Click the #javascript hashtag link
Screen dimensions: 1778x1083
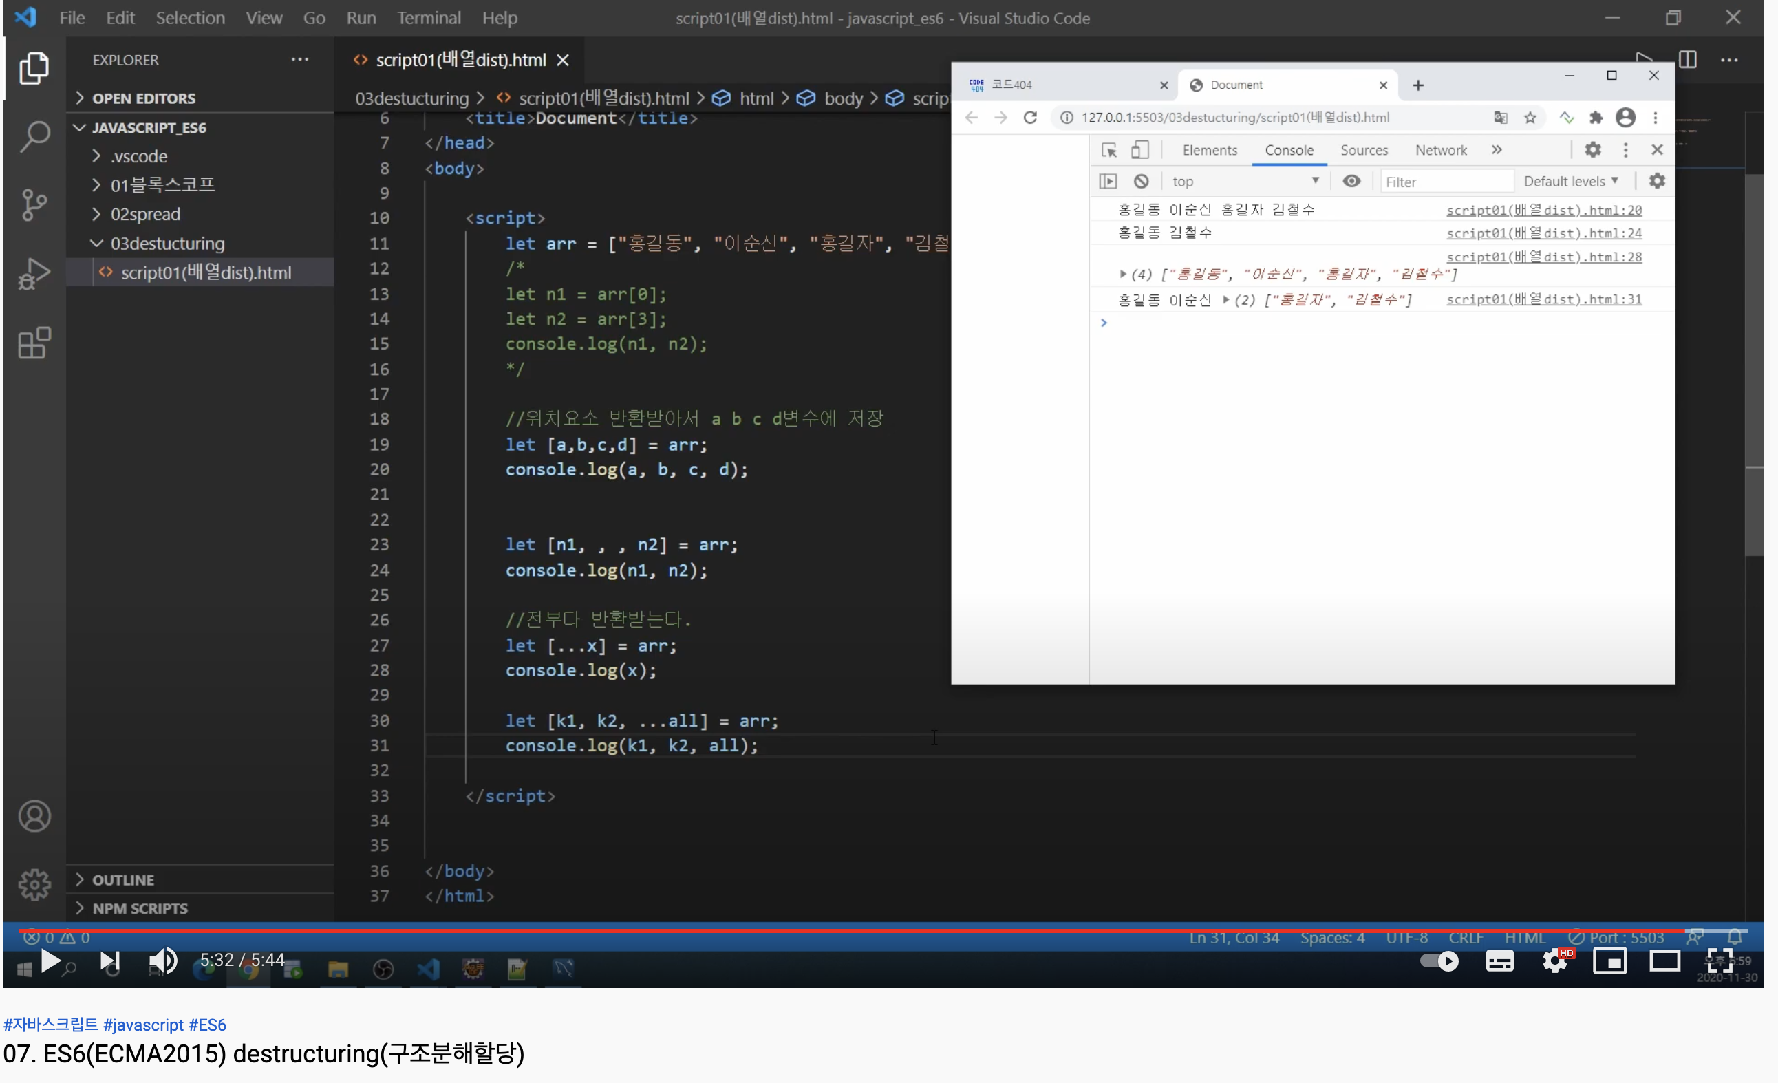coord(144,1025)
